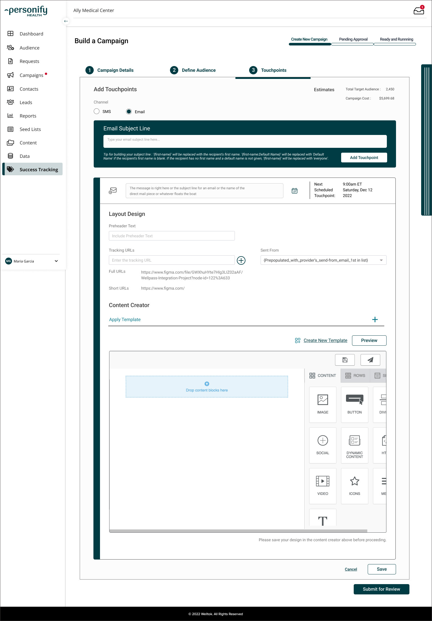
Task: Open Success Tracking from the sidebar
Action: pyautogui.click(x=33, y=169)
